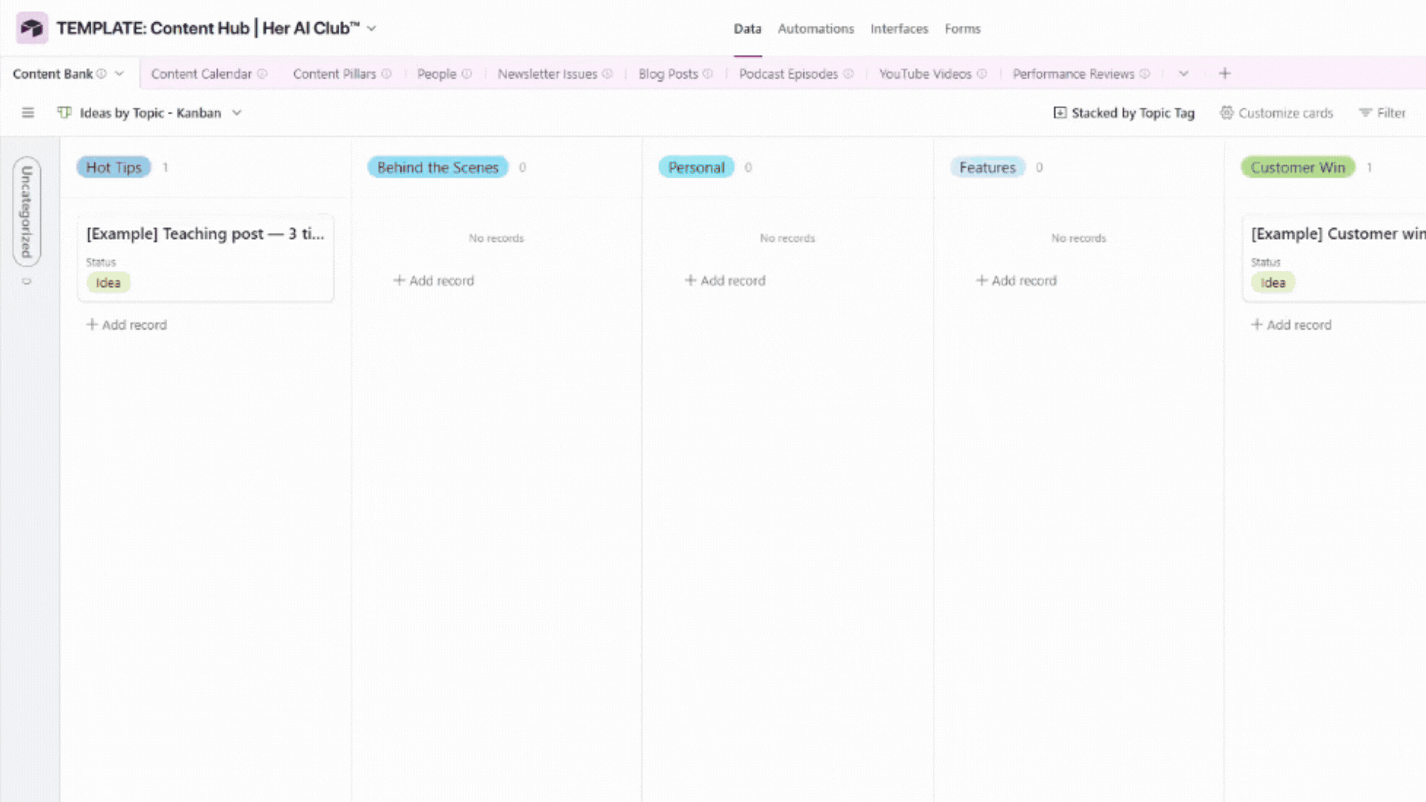
Task: Click the Airtable base logo icon
Action: point(32,28)
